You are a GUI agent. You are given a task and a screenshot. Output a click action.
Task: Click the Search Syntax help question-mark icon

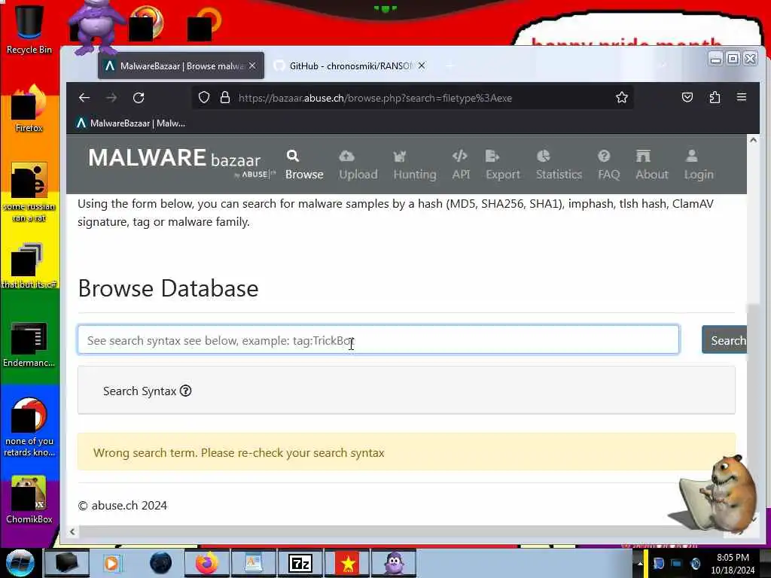pos(185,391)
